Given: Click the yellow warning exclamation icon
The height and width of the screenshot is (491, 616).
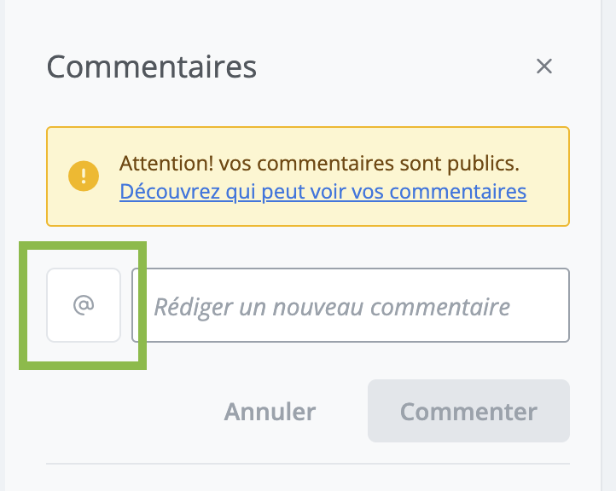Looking at the screenshot, I should tap(84, 176).
